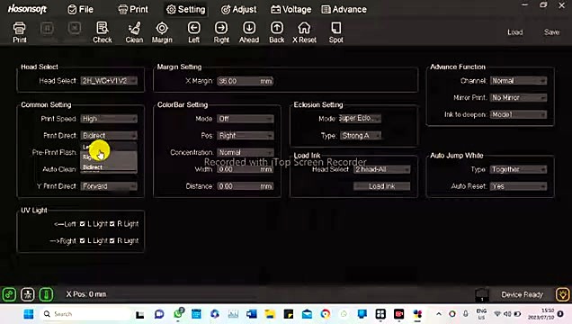
Task: Click the X Margin input field
Action: (x=246, y=81)
